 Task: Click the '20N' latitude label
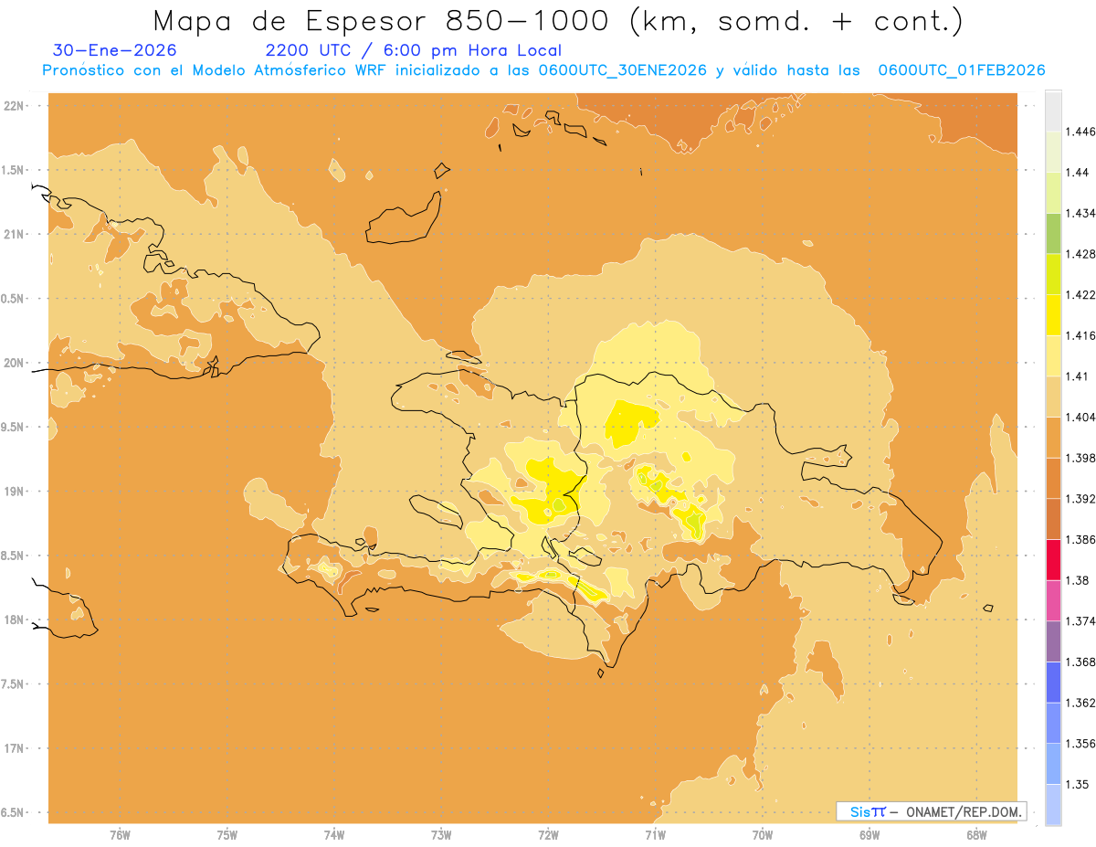point(15,363)
